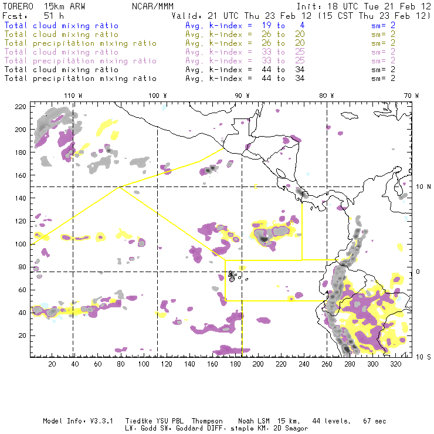
Task: Click the '10 S' latitude label
Action: point(423,357)
